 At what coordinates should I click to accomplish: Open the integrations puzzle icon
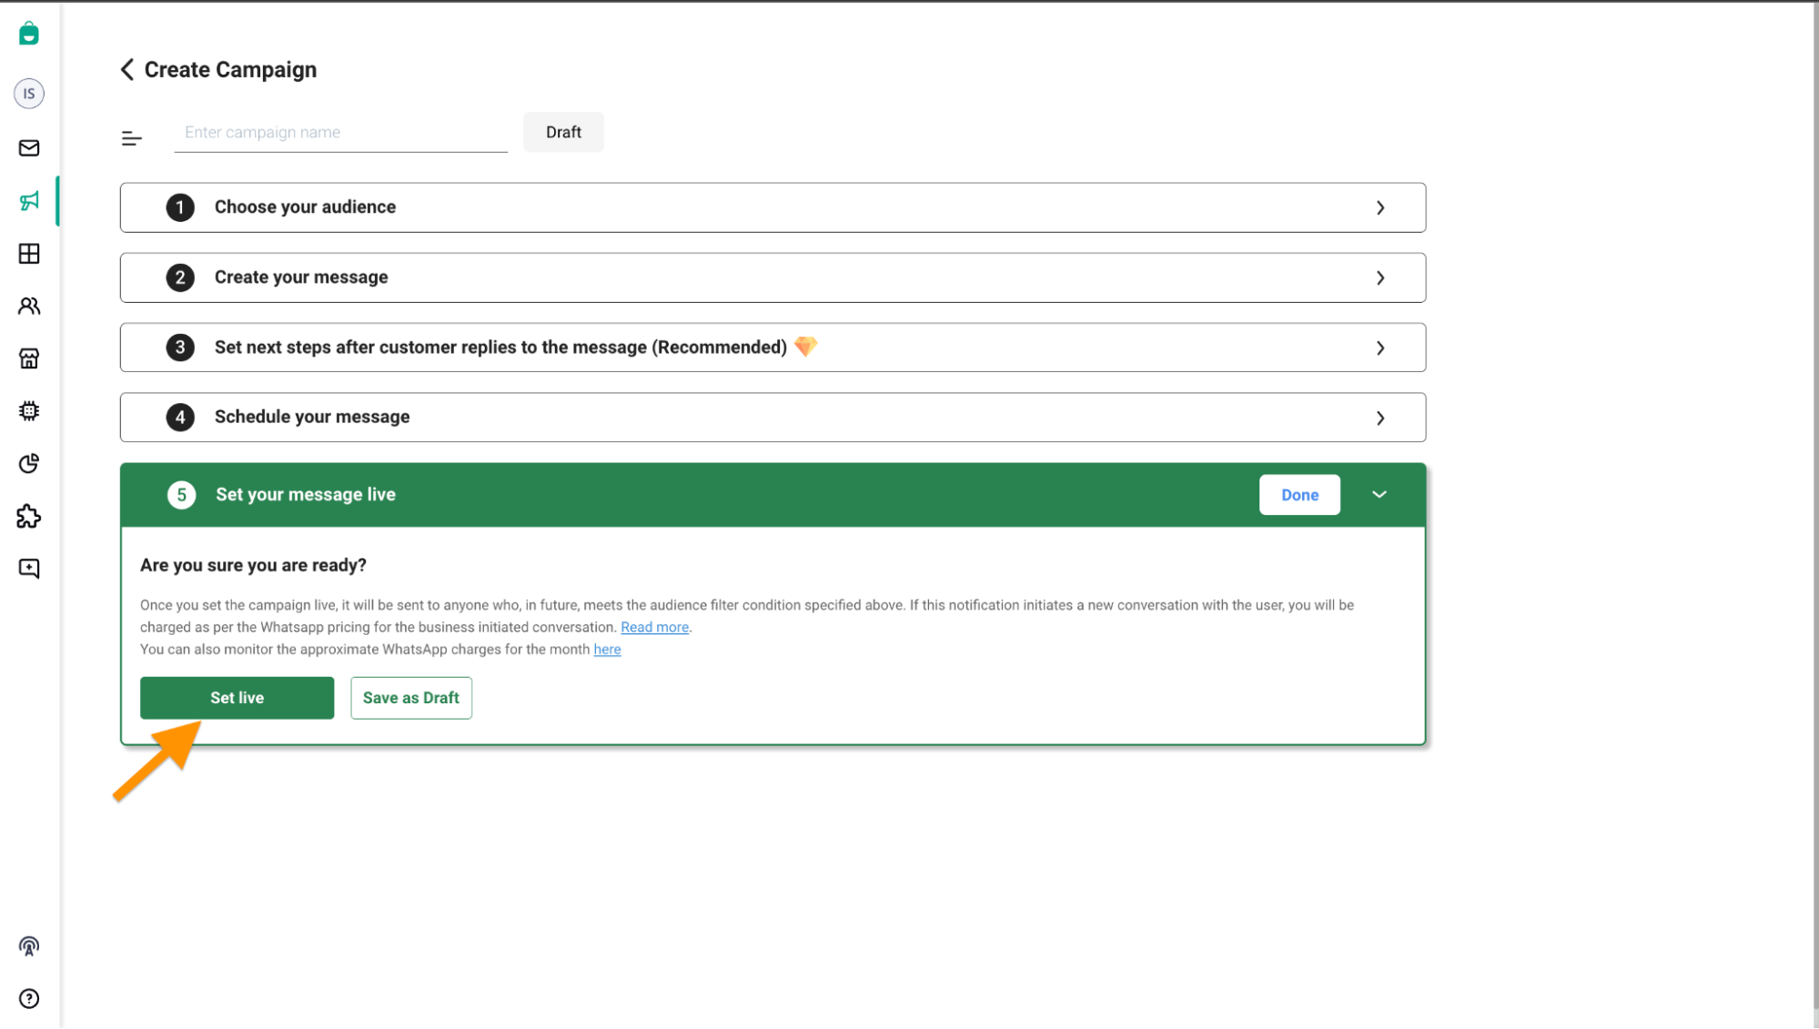pos(29,517)
